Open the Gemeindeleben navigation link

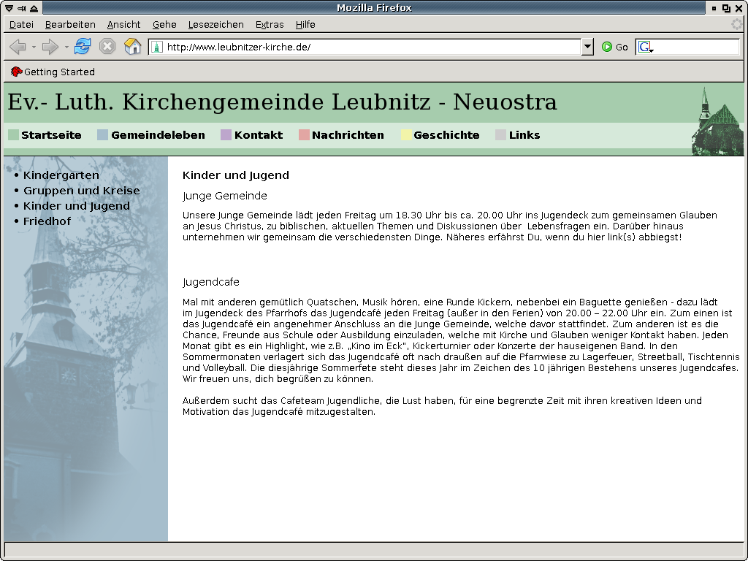tap(158, 135)
